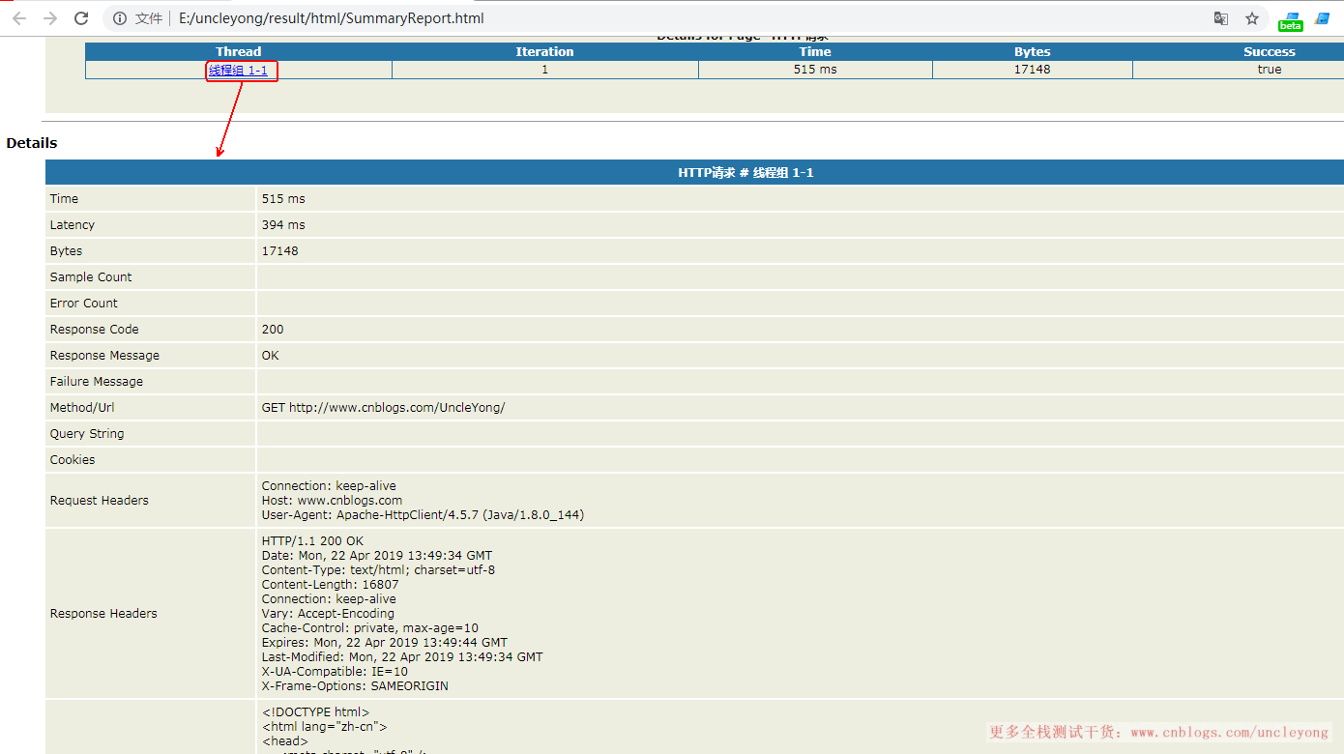Select the Host: www.cnblogs.com line

[x=332, y=500]
